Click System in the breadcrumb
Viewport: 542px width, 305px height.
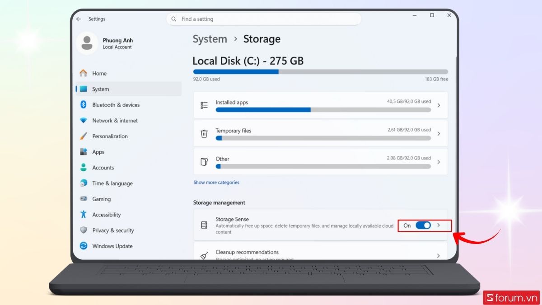210,39
